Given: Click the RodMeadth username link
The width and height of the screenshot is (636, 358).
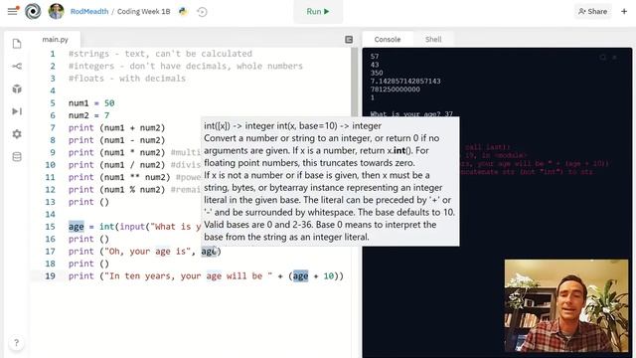Looking at the screenshot, I should [x=89, y=11].
